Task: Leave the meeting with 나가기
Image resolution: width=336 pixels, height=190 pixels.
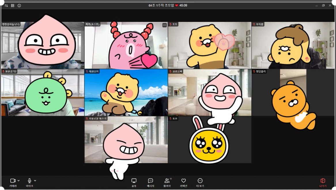Action: (323, 181)
